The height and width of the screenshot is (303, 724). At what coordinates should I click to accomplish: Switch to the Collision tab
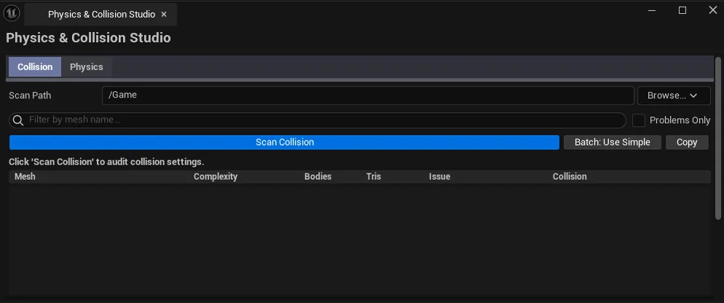[x=35, y=66]
